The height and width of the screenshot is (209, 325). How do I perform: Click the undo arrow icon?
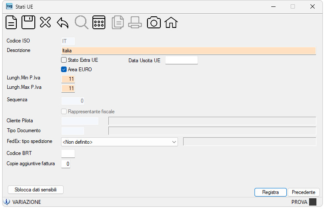coord(63,23)
